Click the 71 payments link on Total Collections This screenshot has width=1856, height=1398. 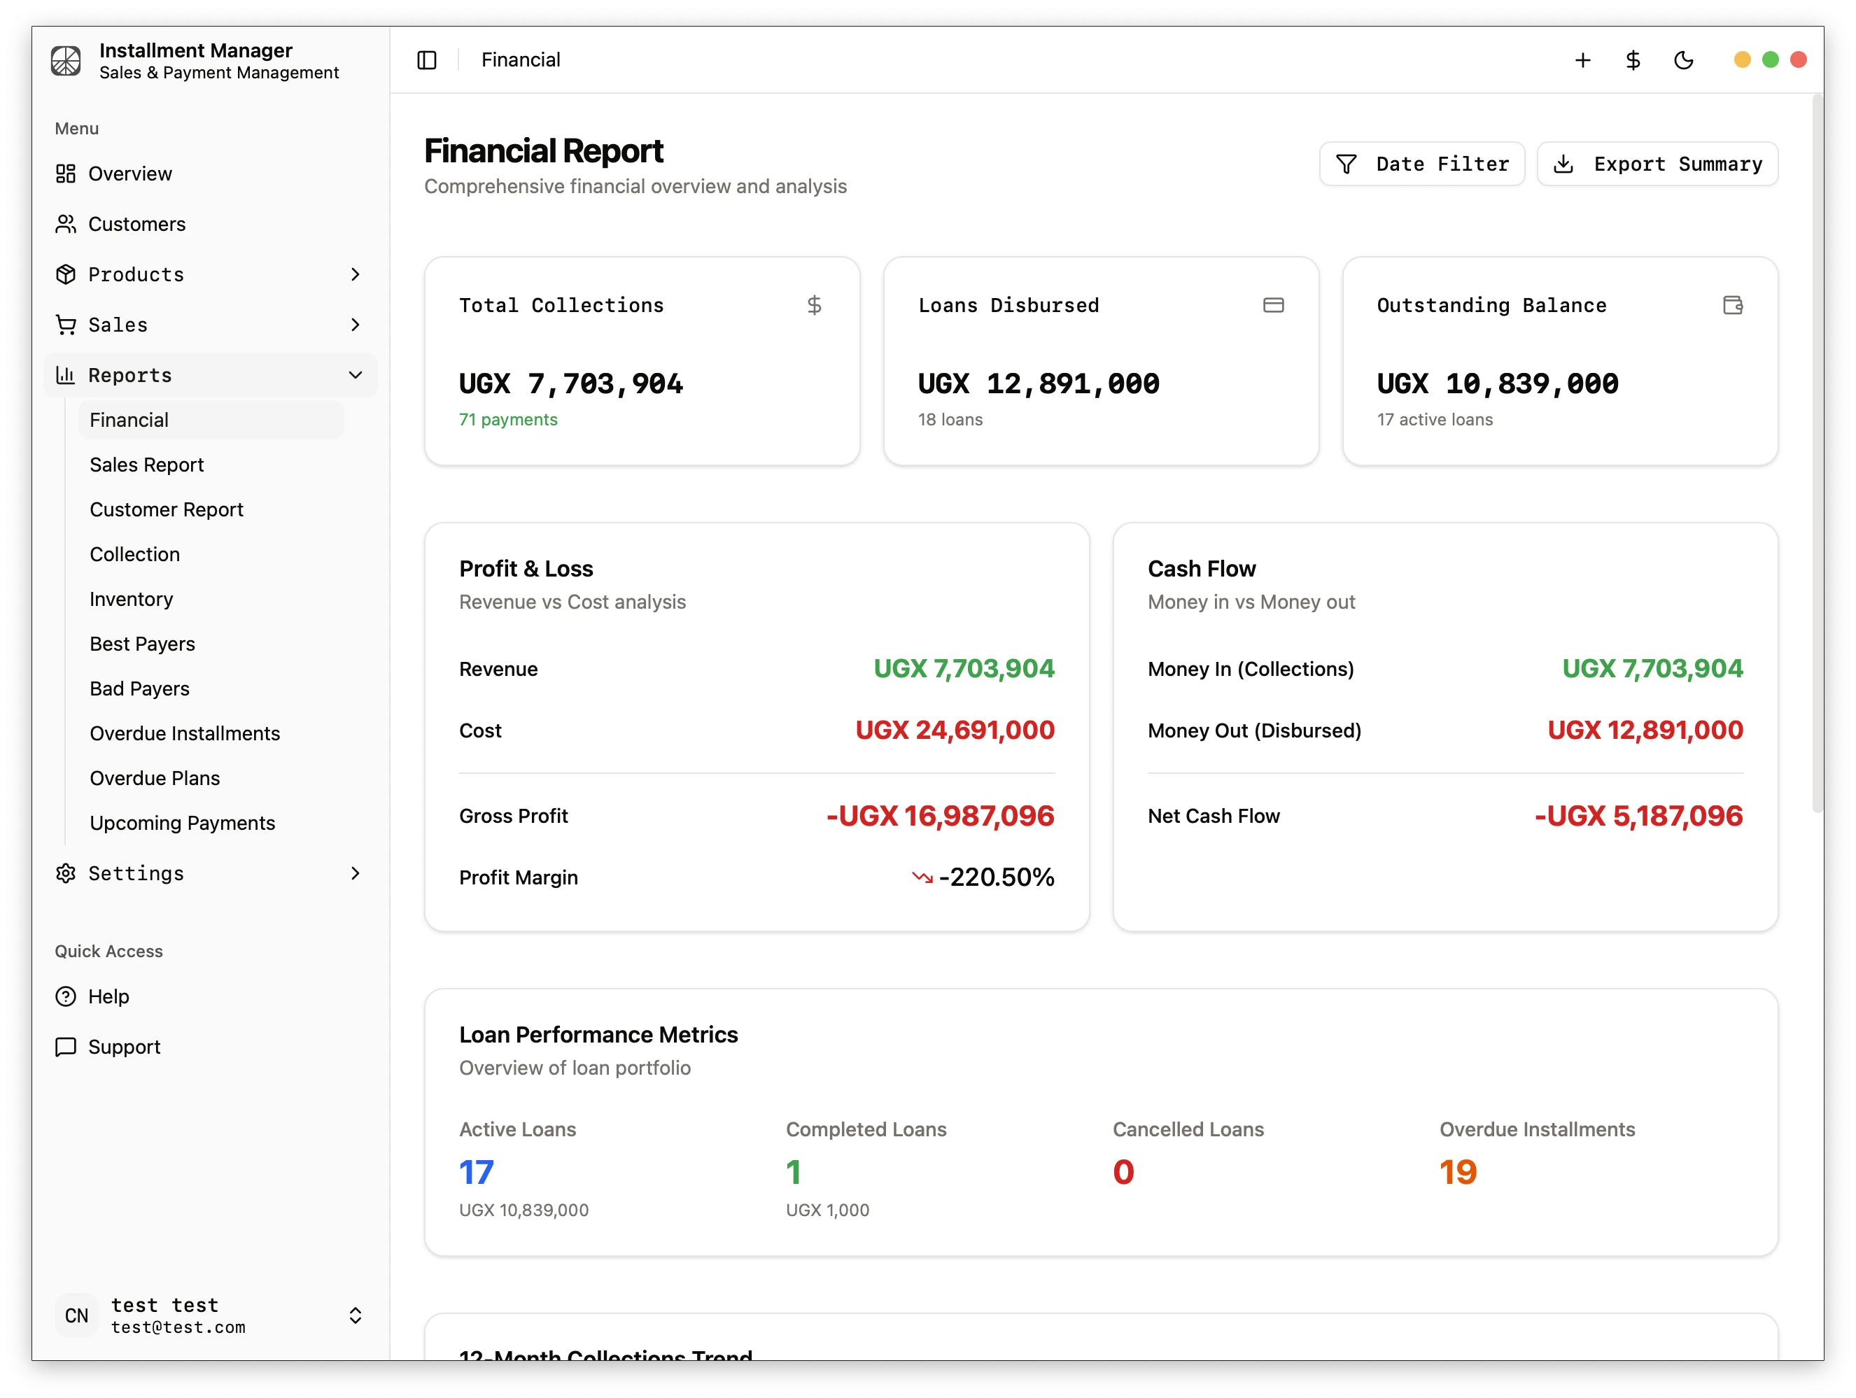point(507,419)
